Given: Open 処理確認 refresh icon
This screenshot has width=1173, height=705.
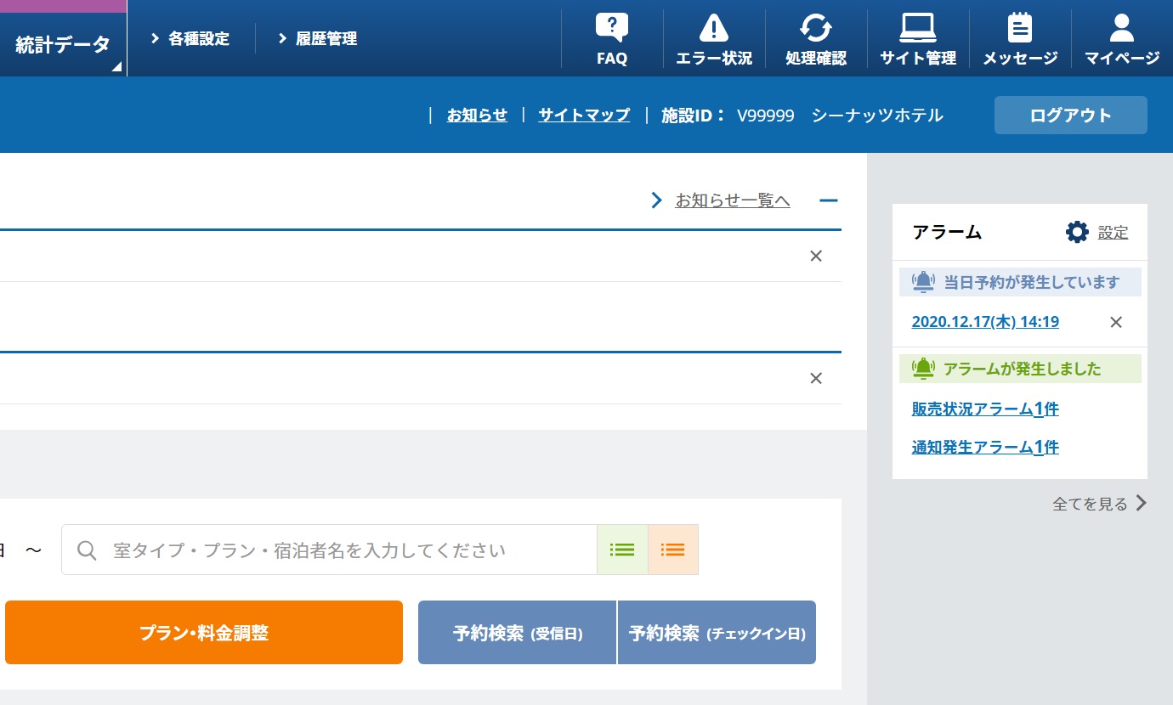Looking at the screenshot, I should click(816, 29).
